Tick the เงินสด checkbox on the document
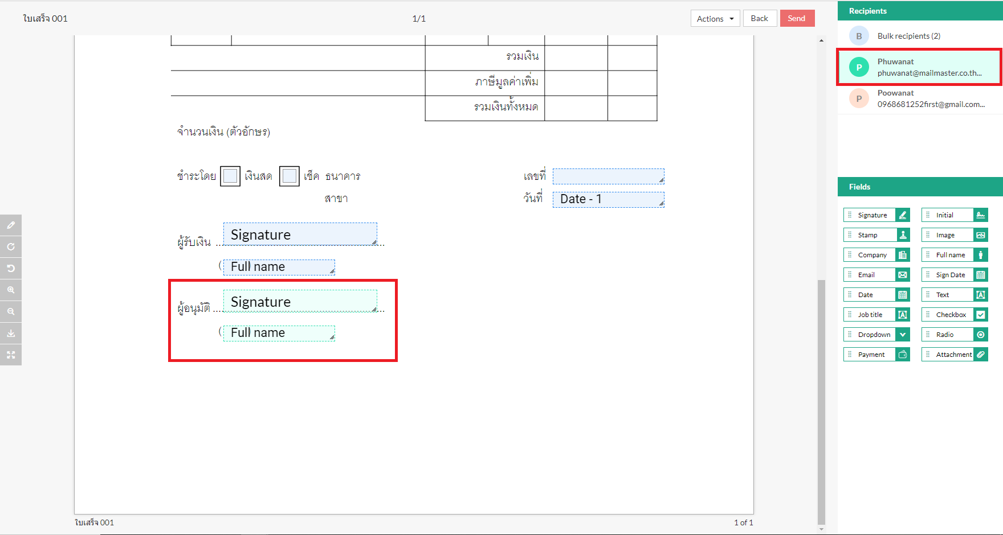 pos(230,176)
